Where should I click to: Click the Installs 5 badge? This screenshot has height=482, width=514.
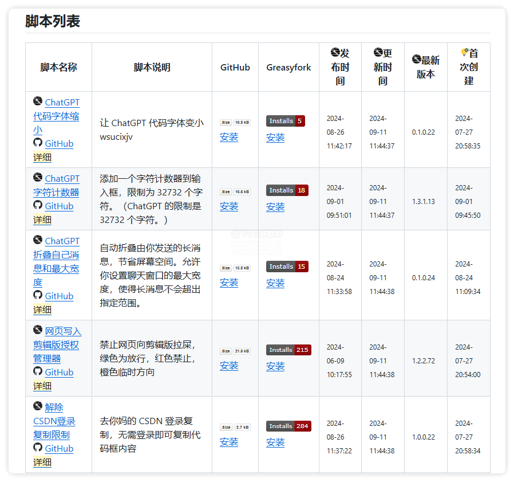tap(286, 121)
